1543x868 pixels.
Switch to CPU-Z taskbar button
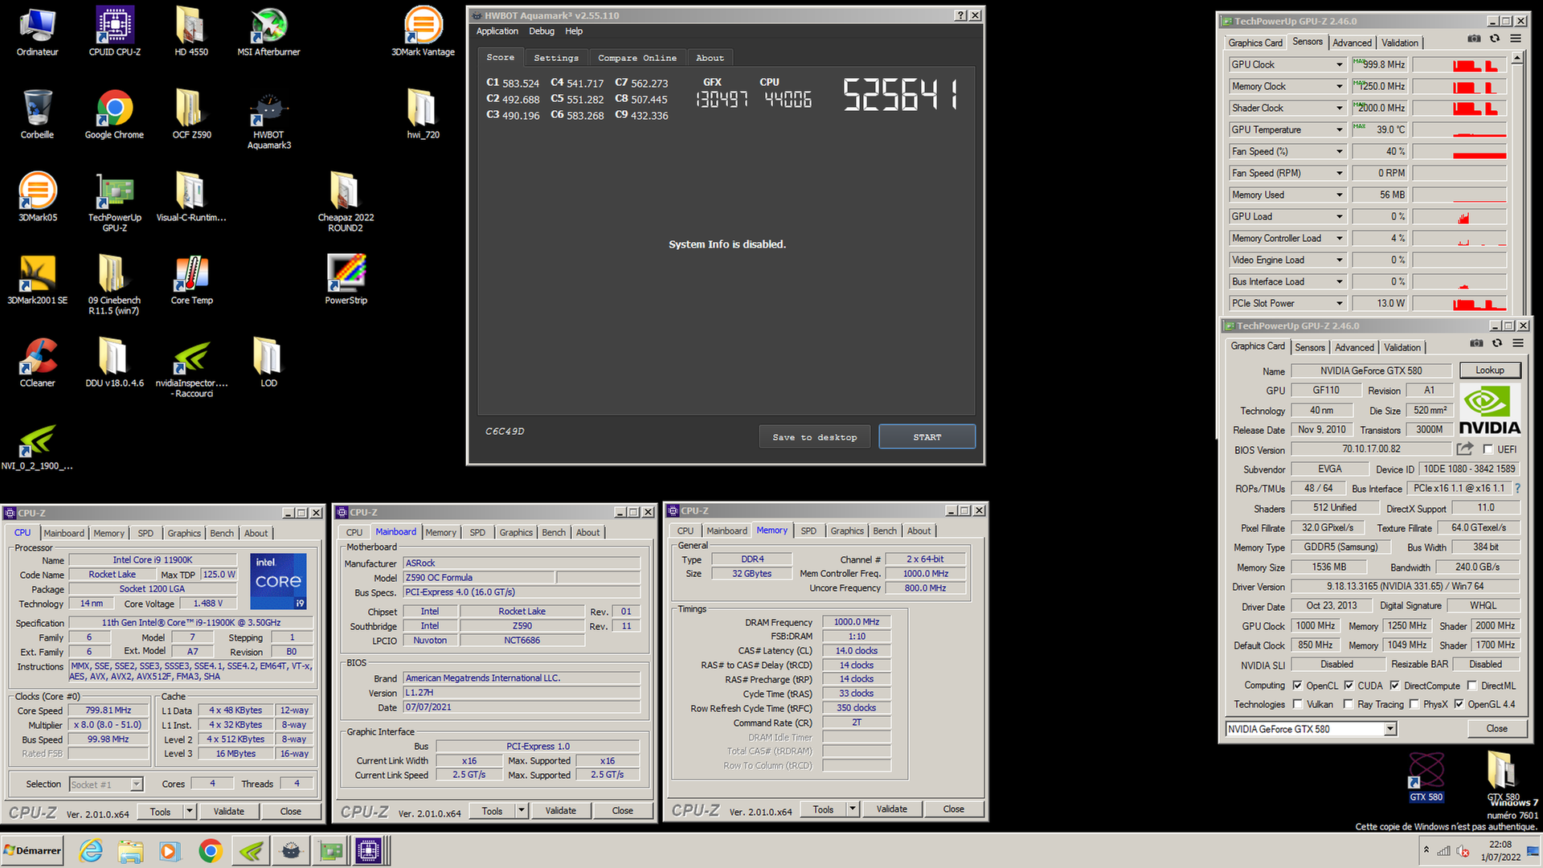[x=369, y=850]
